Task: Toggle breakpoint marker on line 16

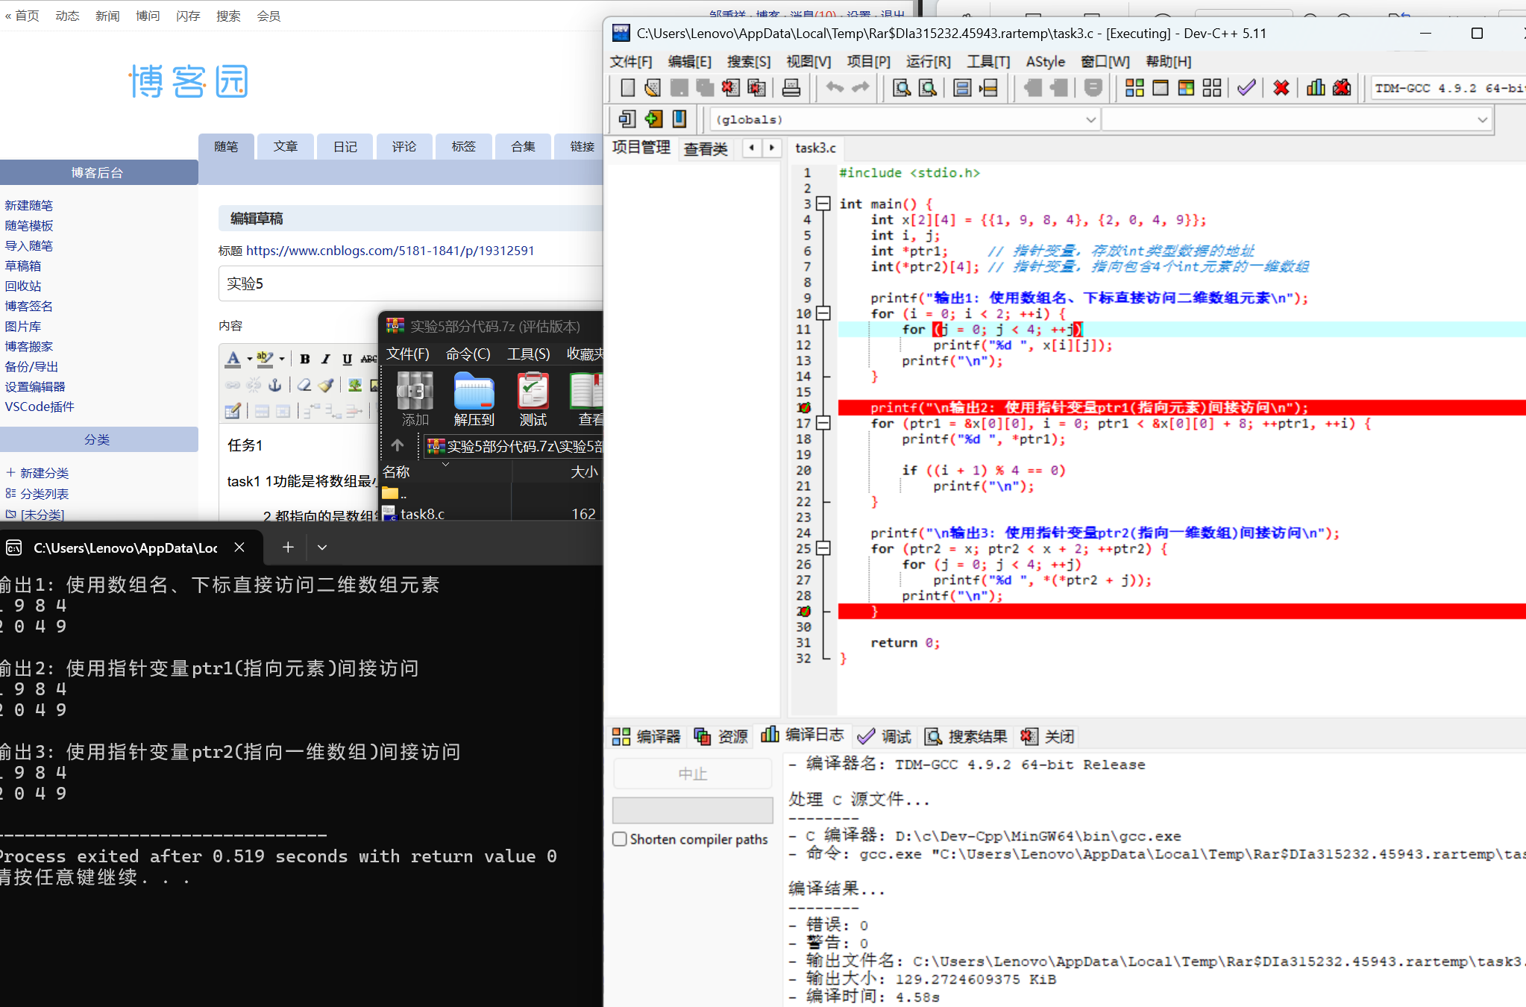Action: coord(803,408)
